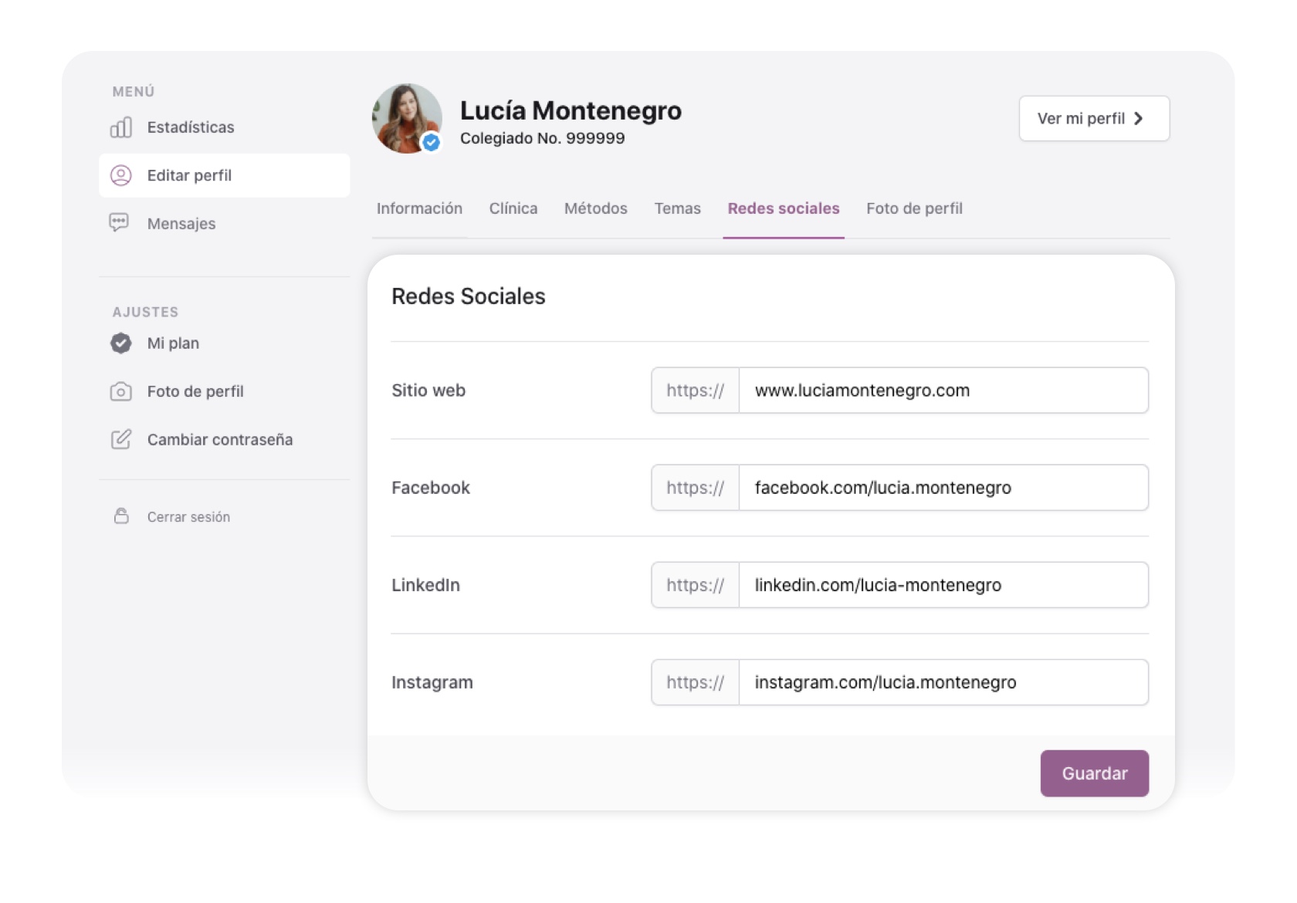The width and height of the screenshot is (1297, 903).
Task: Click the Editar perfil user icon
Action: [x=120, y=175]
